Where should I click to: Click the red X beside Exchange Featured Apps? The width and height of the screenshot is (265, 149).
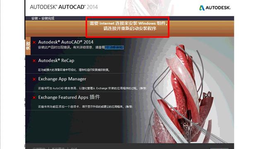(x=34, y=98)
